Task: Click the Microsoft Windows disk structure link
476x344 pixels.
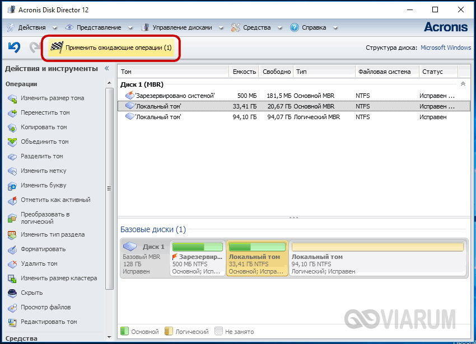Action: coord(446,48)
